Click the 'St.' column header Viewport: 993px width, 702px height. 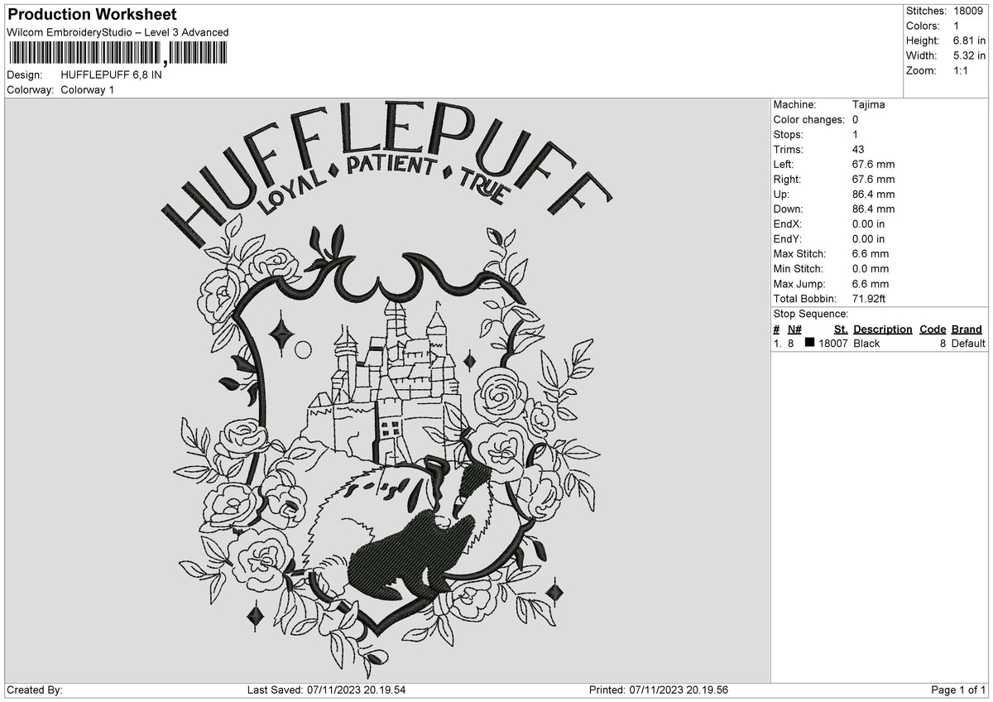842,329
